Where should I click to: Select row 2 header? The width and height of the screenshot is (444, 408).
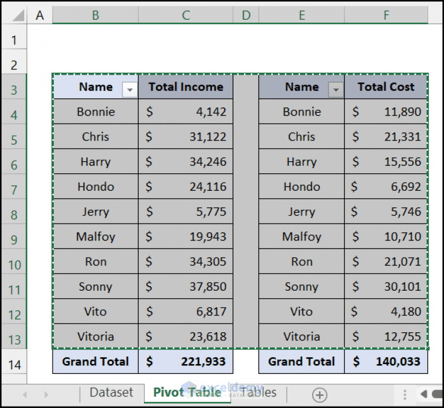pyautogui.click(x=14, y=62)
